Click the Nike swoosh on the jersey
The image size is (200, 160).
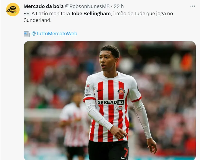(99, 91)
